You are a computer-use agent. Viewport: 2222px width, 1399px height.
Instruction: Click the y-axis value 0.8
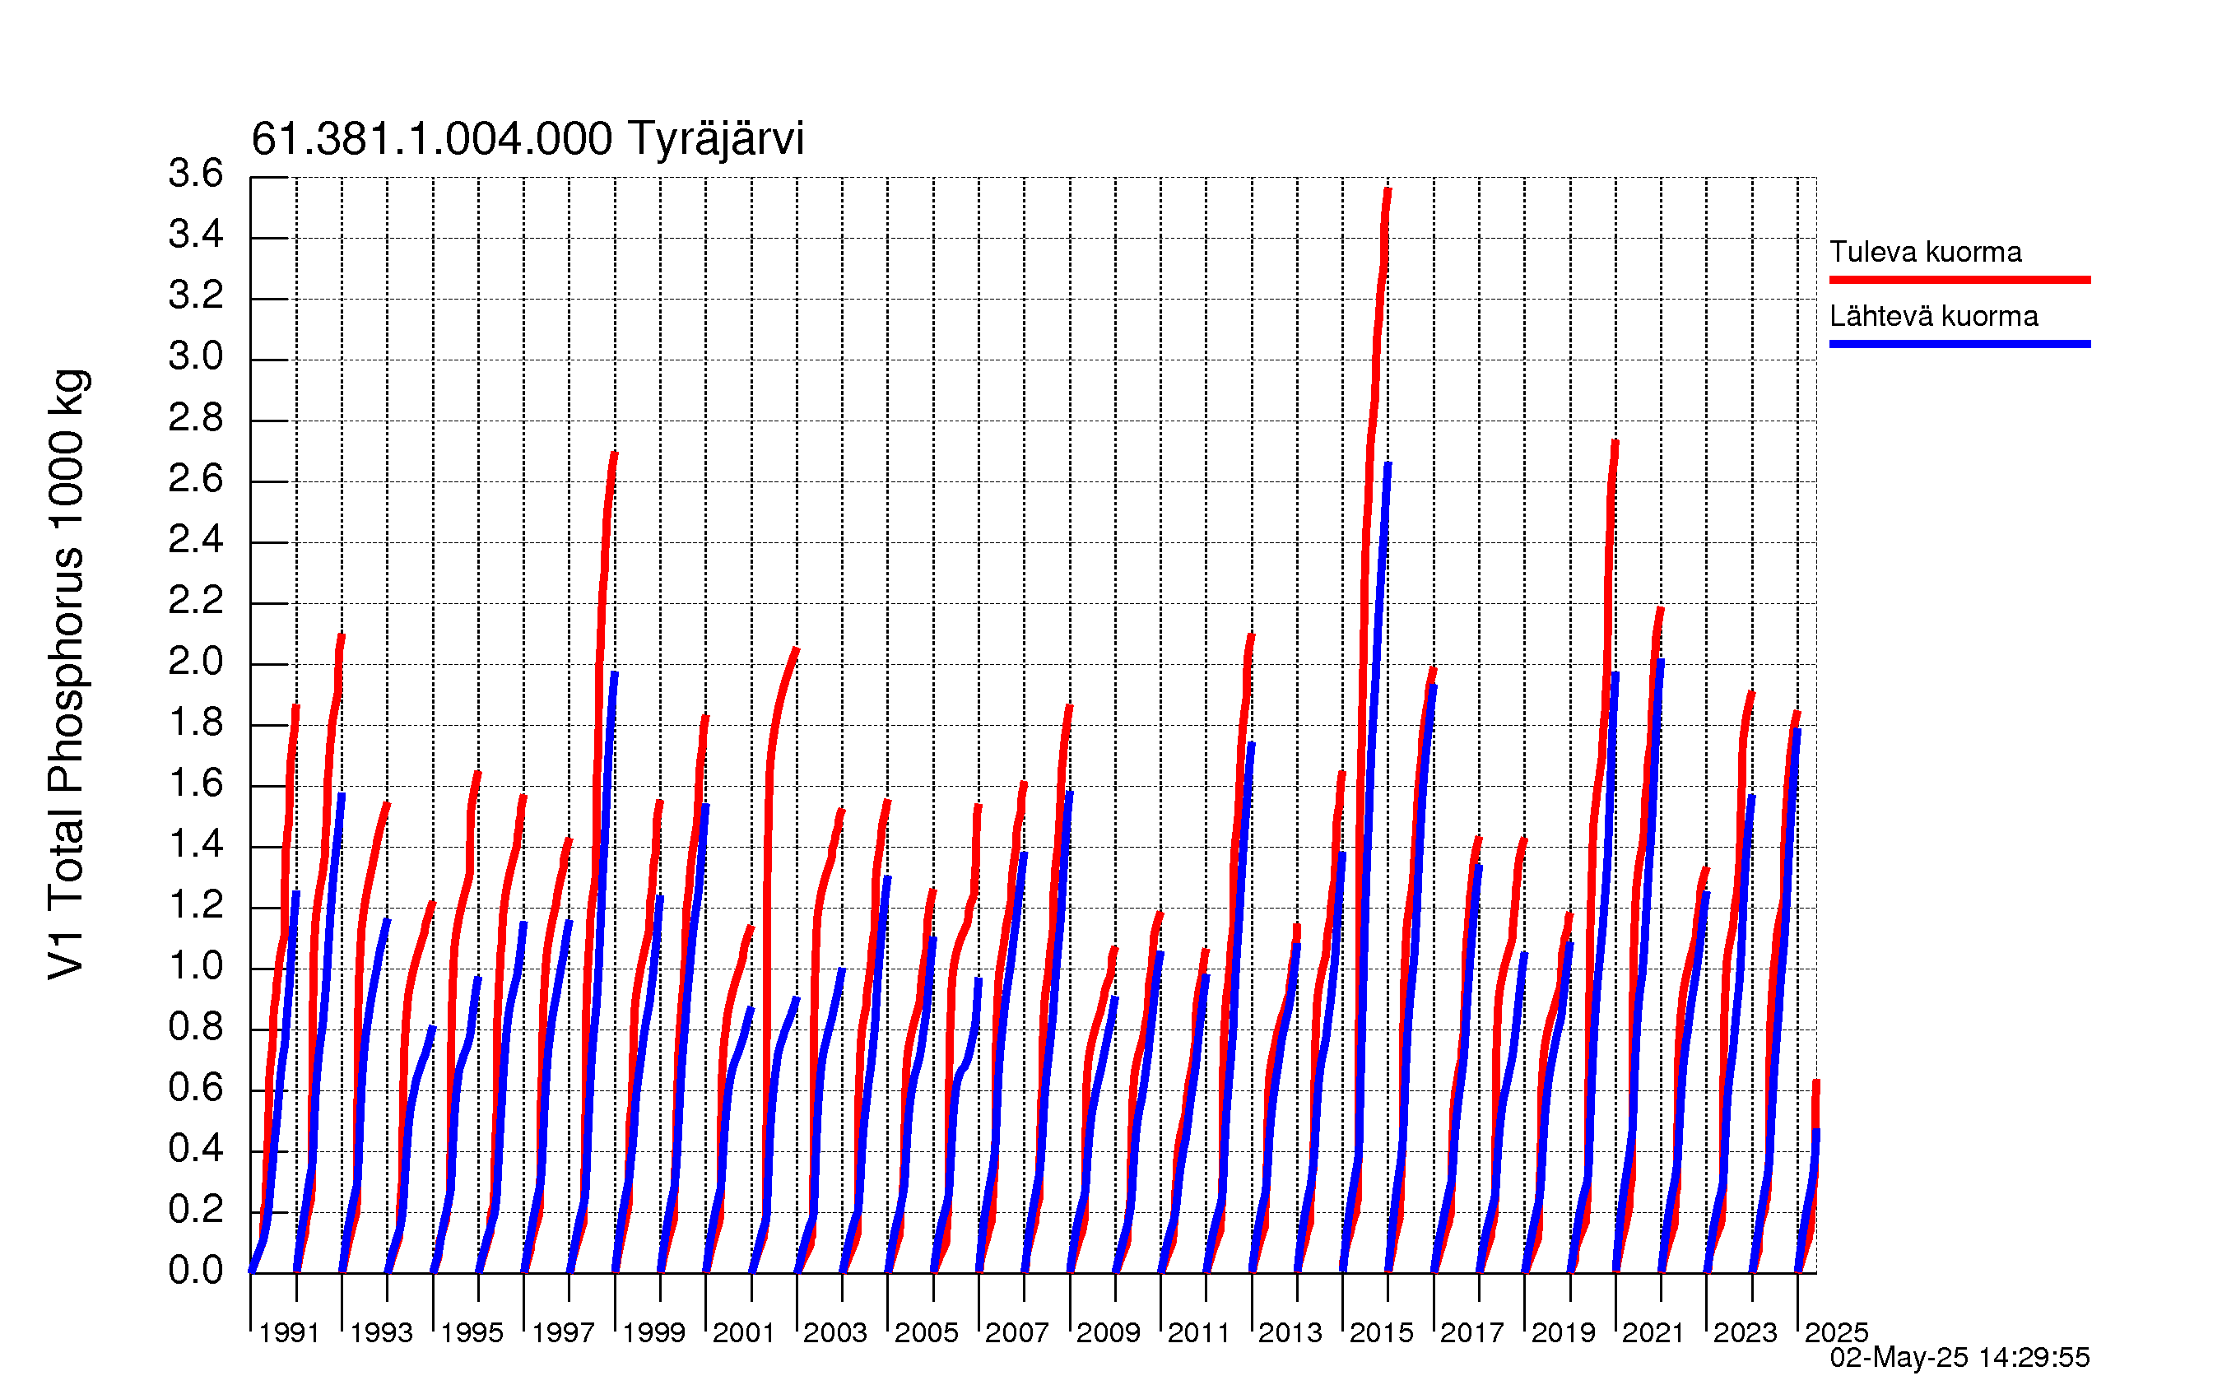point(196,1027)
